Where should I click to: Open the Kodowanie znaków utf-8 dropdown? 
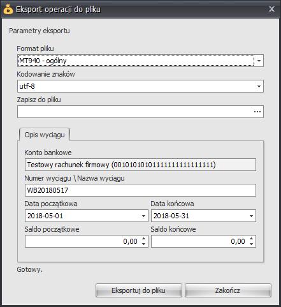pos(259,86)
